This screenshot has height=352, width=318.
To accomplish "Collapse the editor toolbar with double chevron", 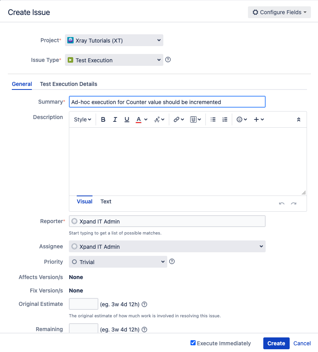I will [298, 119].
